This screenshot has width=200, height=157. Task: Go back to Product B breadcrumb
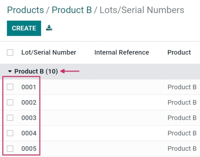[x=72, y=10]
